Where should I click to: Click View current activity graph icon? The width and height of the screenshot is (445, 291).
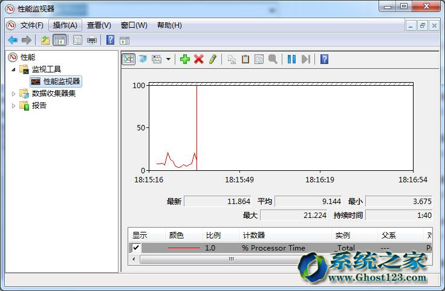pos(129,59)
